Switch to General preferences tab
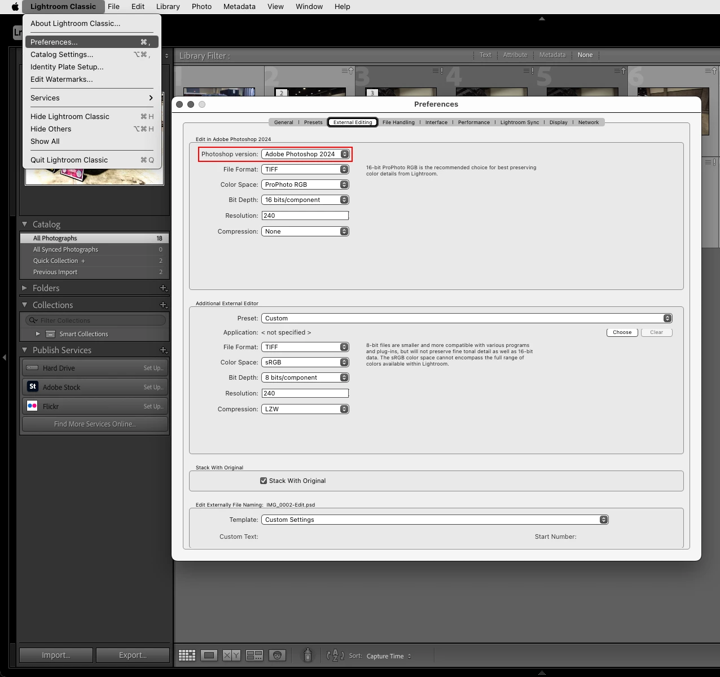 283,122
